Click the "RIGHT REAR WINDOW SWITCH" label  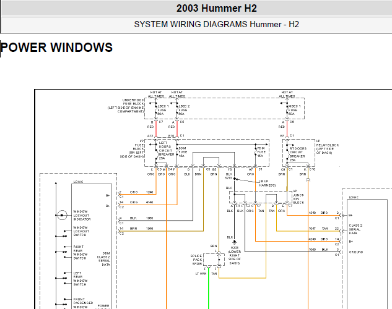(81, 252)
